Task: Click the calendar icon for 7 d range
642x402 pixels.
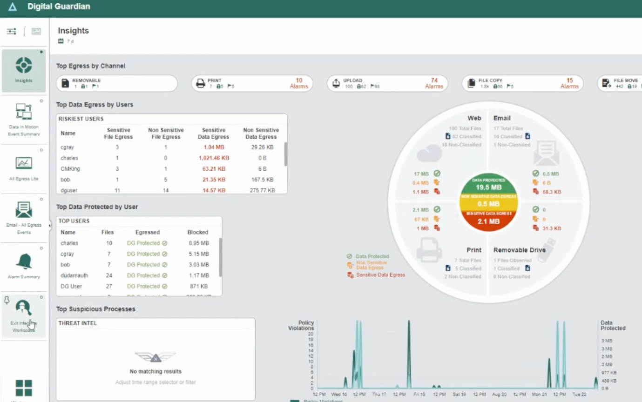Action: point(61,41)
